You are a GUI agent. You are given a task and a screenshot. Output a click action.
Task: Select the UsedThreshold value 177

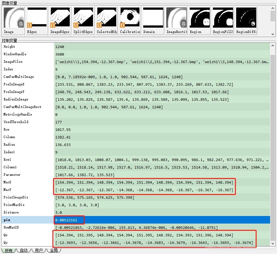click(x=58, y=122)
